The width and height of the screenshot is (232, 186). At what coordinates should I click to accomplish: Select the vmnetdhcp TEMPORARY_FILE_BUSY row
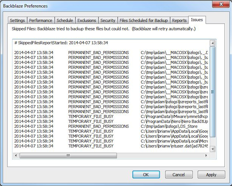click(111, 117)
